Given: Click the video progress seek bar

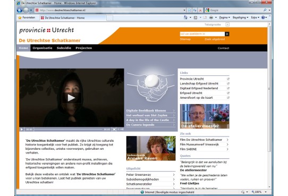Looking at the screenshot, I should point(68,130).
